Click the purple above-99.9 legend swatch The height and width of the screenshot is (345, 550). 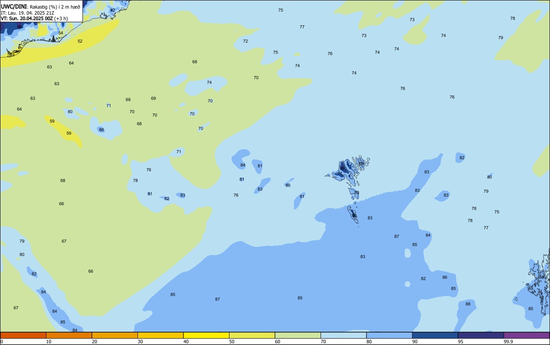click(526, 335)
